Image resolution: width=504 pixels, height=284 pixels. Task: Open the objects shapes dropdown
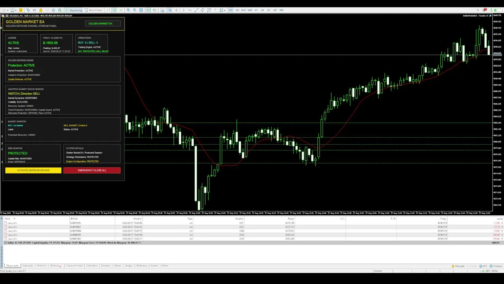pos(223,10)
